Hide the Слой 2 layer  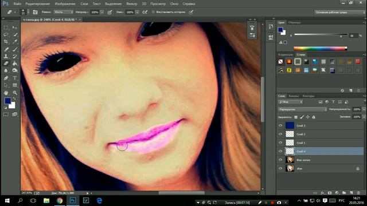[x=280, y=134]
